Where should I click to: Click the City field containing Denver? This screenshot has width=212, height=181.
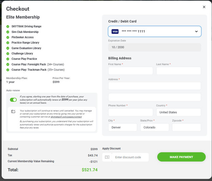[x=122, y=128]
